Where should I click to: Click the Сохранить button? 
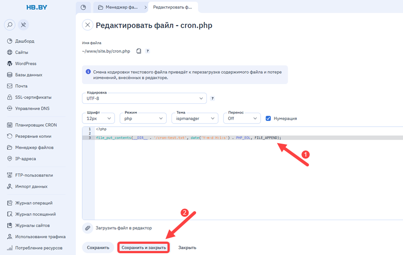pyautogui.click(x=98, y=247)
